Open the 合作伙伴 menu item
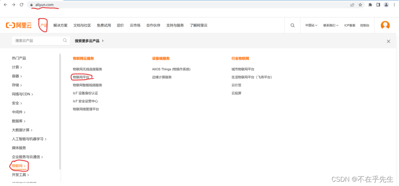The height and width of the screenshot is (186, 399). click(x=153, y=25)
